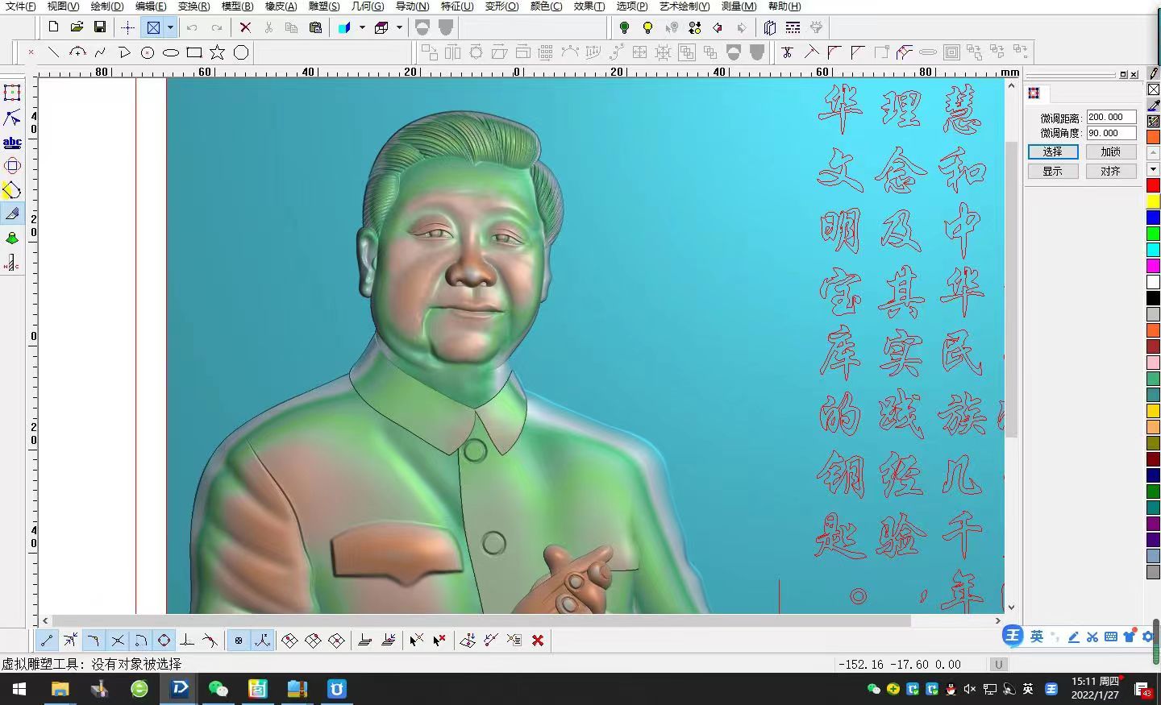
Task: Open File Explorer from the taskbar
Action: (60, 689)
